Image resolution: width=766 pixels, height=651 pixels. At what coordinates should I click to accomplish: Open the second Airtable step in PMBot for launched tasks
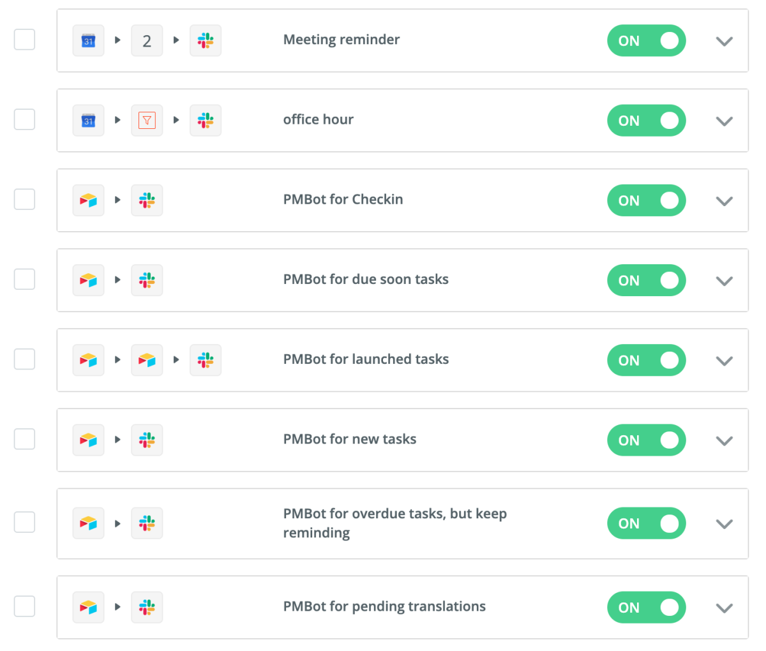click(x=147, y=359)
